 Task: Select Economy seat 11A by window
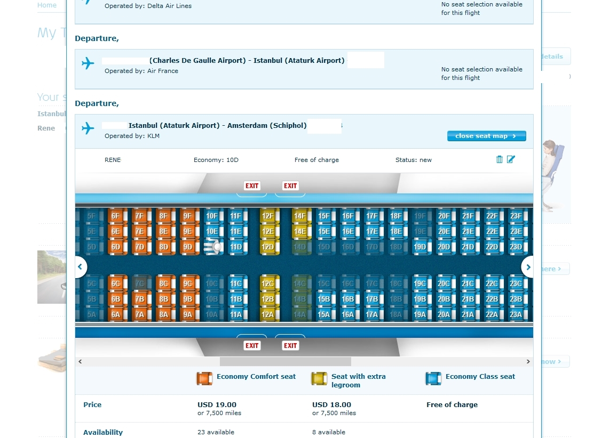click(236, 314)
